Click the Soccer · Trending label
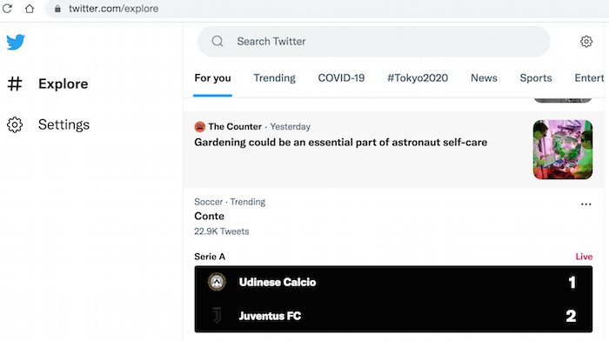This screenshot has height=341, width=609. click(x=230, y=202)
